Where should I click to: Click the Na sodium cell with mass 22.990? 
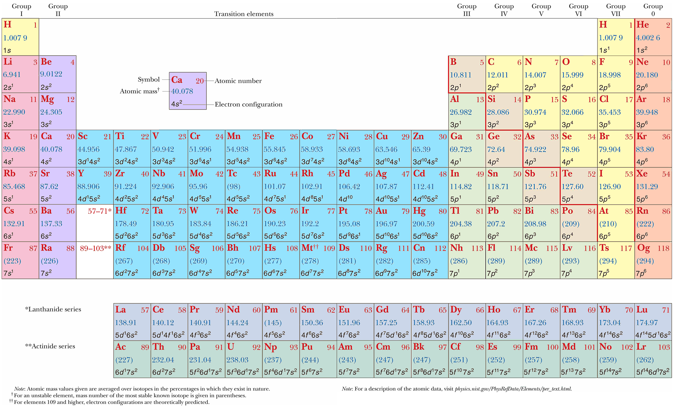point(20,111)
